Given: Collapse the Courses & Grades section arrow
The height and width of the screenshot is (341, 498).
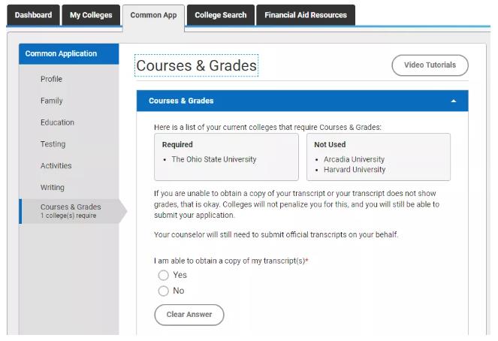Looking at the screenshot, I should [453, 101].
